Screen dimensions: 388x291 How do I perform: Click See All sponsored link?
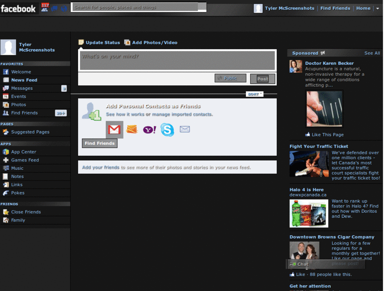(x=372, y=53)
